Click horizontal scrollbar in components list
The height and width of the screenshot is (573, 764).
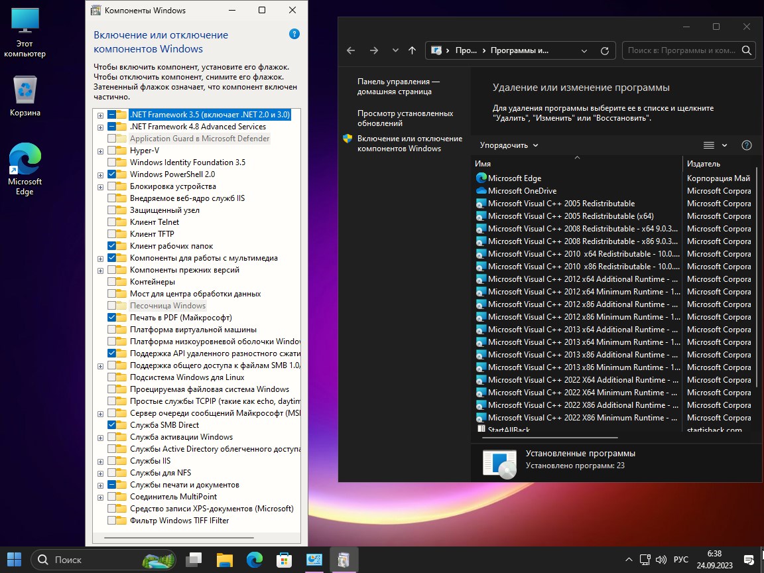click(x=179, y=538)
